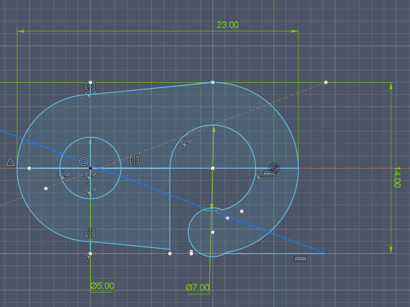Pick the symmetry constraint icon under the top-left sketch point

pos(90,86)
